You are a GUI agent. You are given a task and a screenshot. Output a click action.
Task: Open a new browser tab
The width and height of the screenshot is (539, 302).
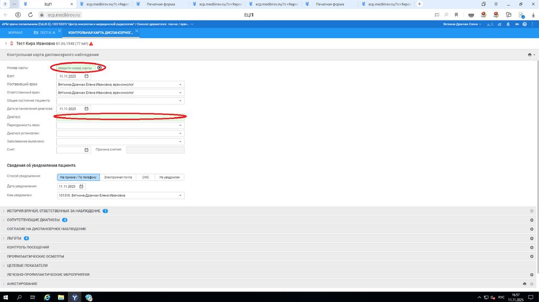pyautogui.click(x=420, y=4)
